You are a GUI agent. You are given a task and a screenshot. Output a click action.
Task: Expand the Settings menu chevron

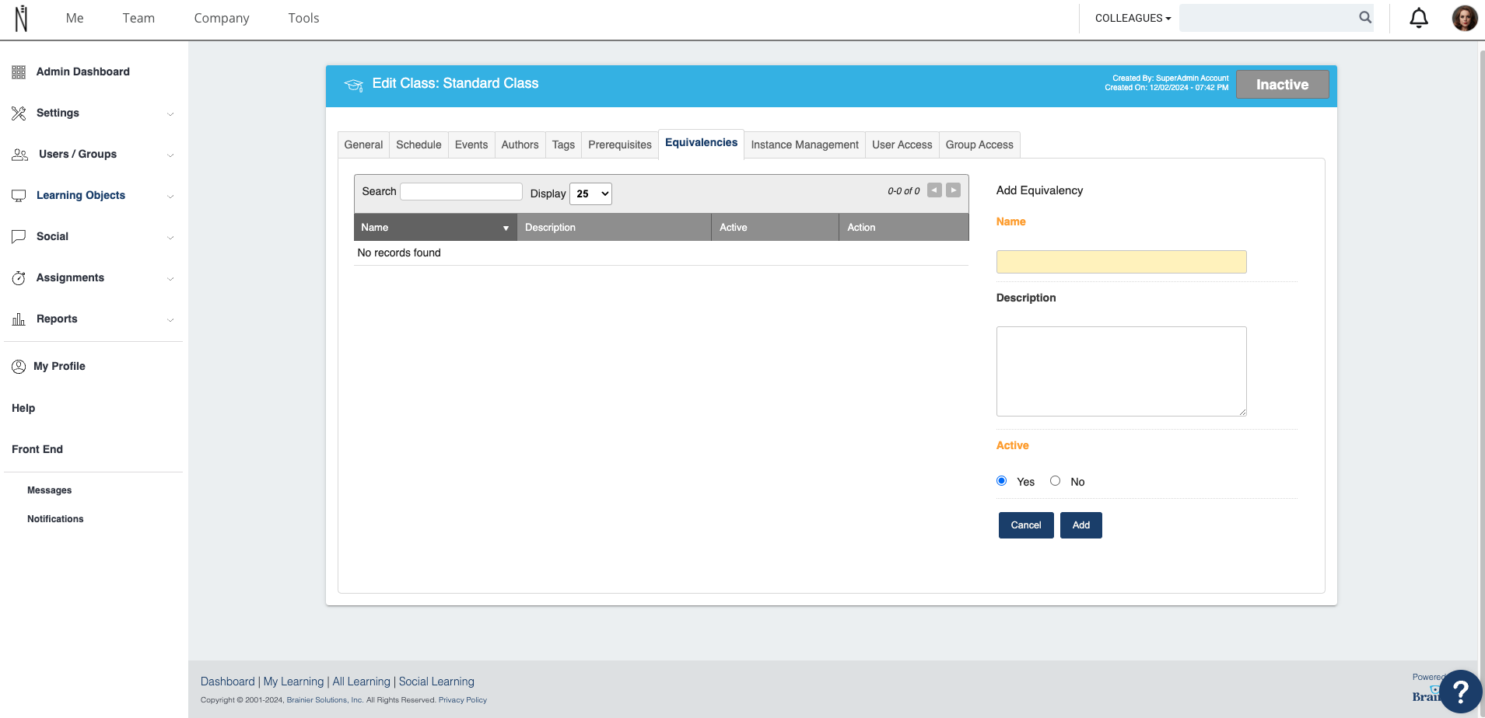170,114
